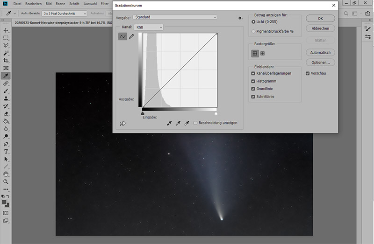This screenshot has height=244, width=374.
Task: Open the Kanal RGB dropdown
Action: (149, 27)
